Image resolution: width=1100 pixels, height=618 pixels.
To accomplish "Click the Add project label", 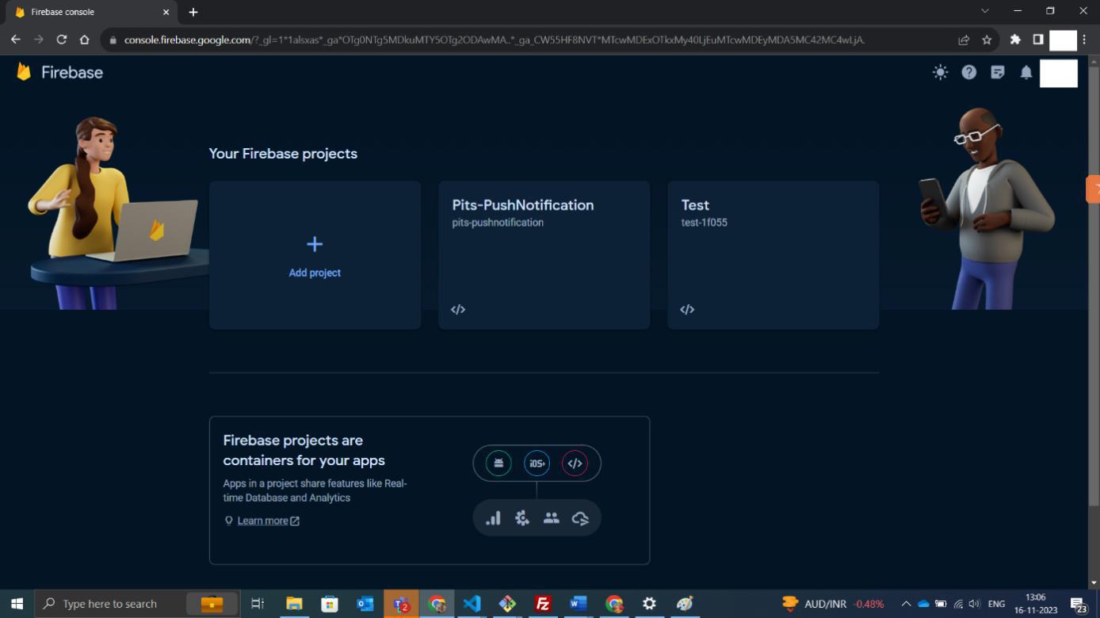I will tap(315, 273).
